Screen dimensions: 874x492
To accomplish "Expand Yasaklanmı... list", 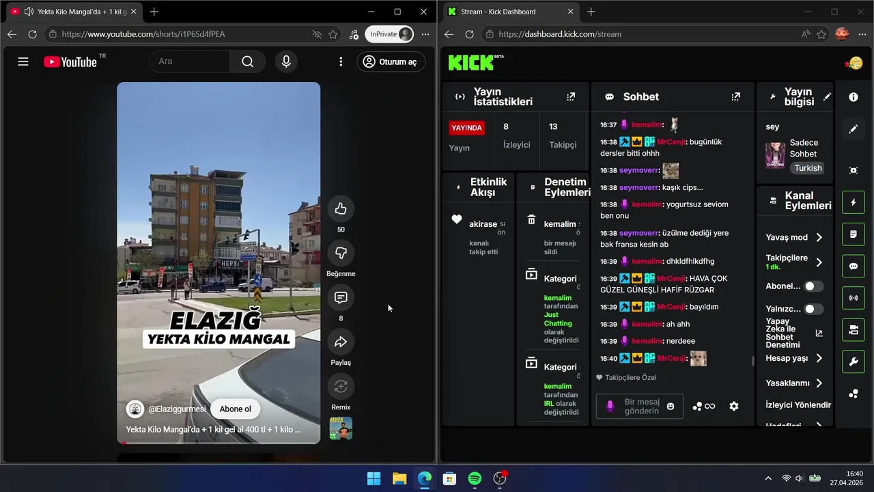I will tap(819, 383).
